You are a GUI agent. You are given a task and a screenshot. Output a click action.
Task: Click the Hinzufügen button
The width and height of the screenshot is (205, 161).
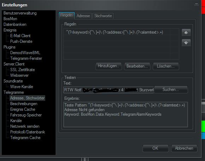pyautogui.click(x=109, y=66)
